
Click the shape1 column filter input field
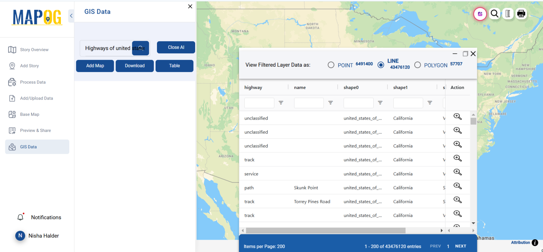[408, 102]
